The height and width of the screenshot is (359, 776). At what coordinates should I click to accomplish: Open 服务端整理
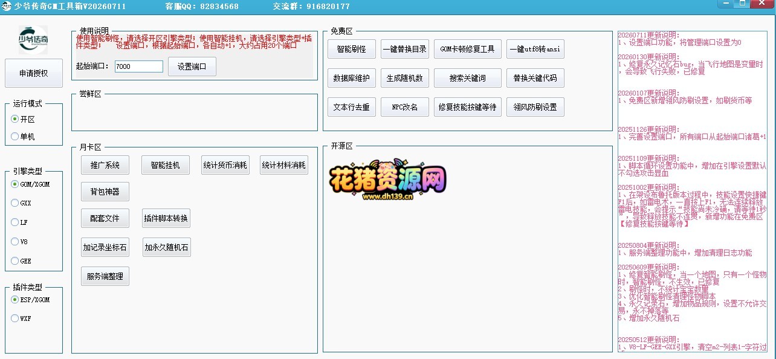[105, 276]
